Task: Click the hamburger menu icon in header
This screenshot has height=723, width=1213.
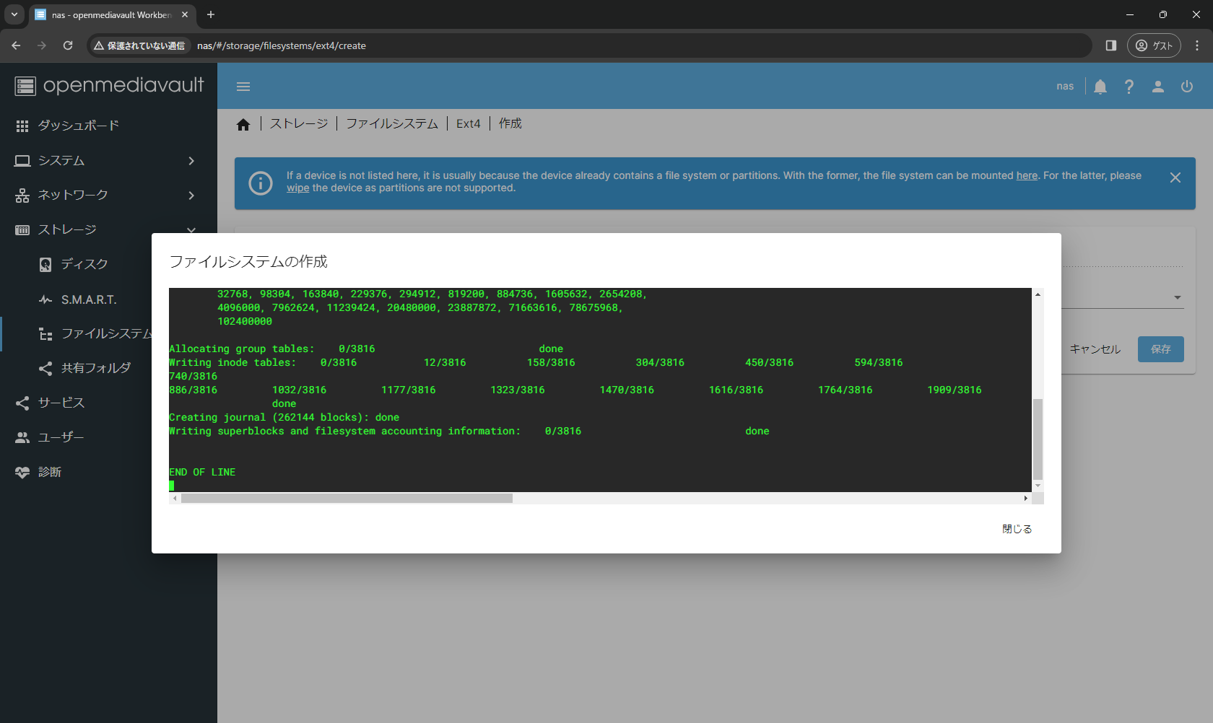Action: tap(243, 87)
